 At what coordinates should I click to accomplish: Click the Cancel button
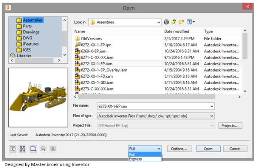[235, 149]
